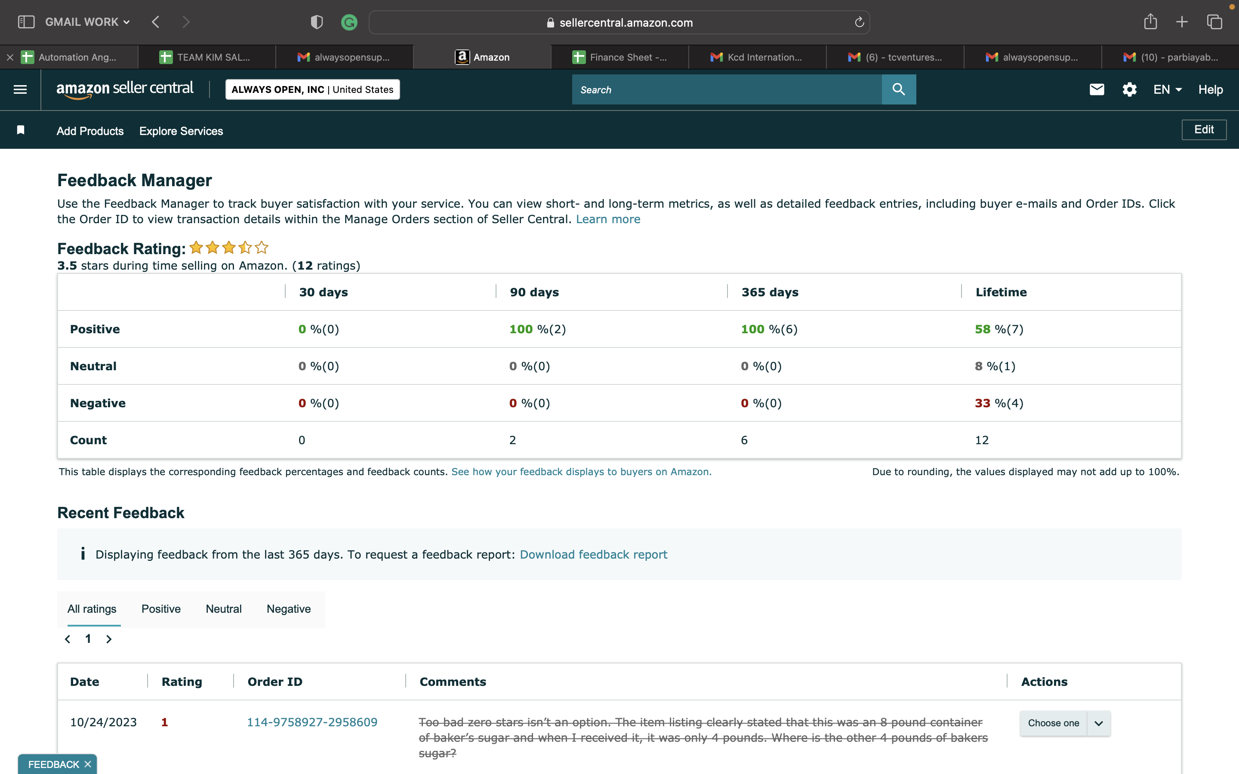
Task: Click the Amazon Seller Central logo
Action: coord(125,89)
